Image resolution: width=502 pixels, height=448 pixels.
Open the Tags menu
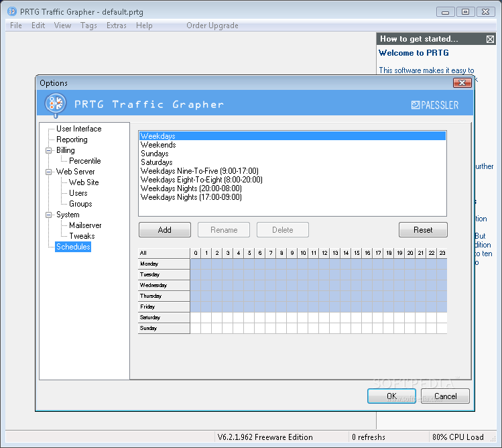tap(88, 25)
